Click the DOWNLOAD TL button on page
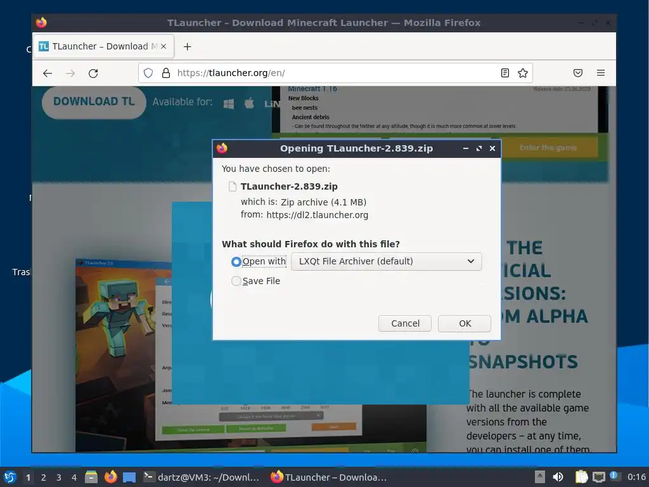 [94, 102]
